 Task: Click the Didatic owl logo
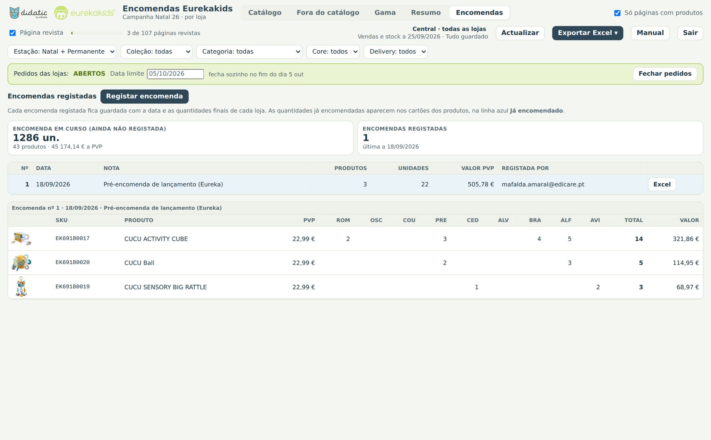coord(28,13)
